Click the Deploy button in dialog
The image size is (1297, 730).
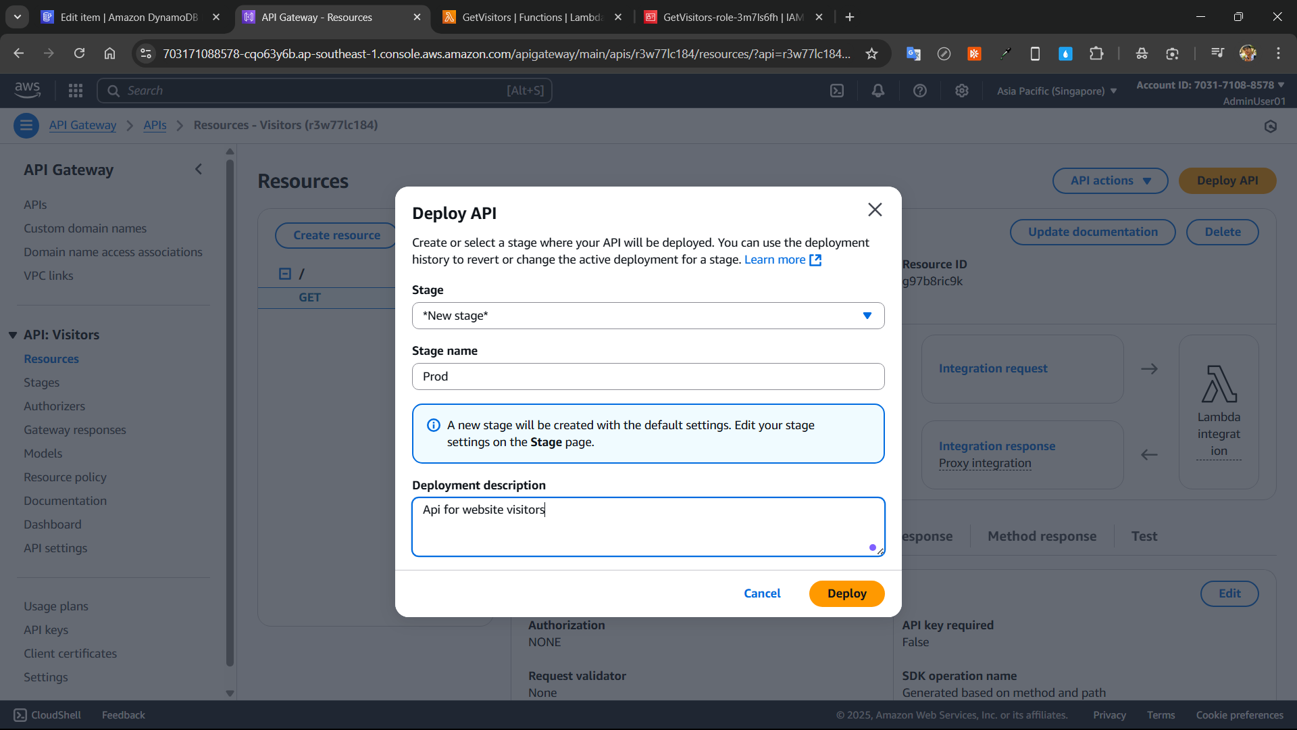tap(846, 593)
